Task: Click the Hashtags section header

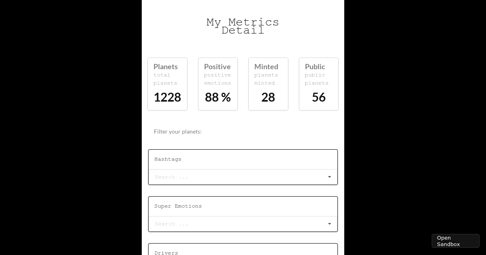Action: pos(168,159)
